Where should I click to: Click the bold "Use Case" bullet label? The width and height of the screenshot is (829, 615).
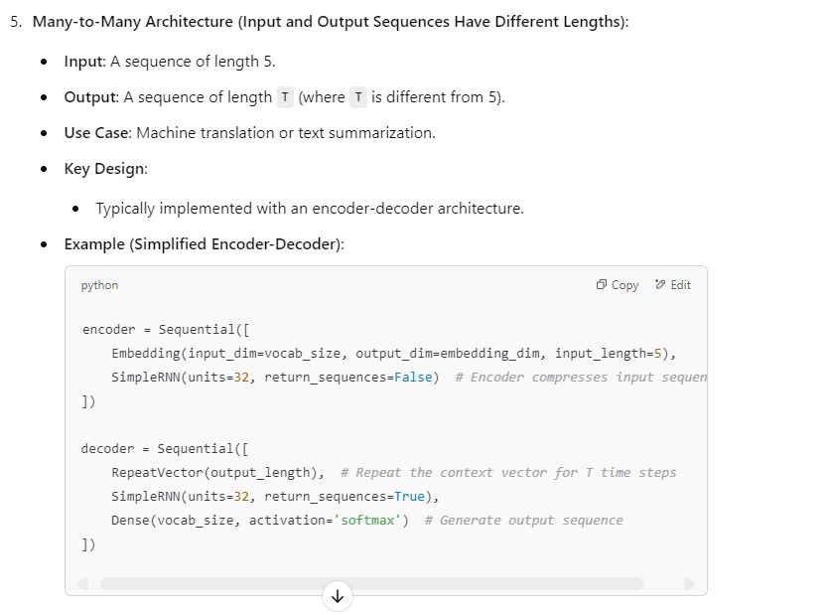click(97, 133)
